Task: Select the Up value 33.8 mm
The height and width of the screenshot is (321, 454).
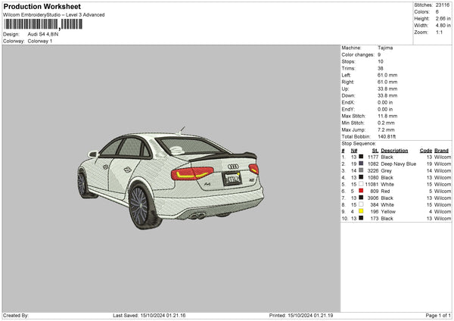Action: point(387,89)
